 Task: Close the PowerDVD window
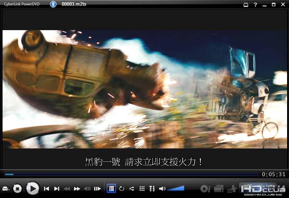point(283,4)
